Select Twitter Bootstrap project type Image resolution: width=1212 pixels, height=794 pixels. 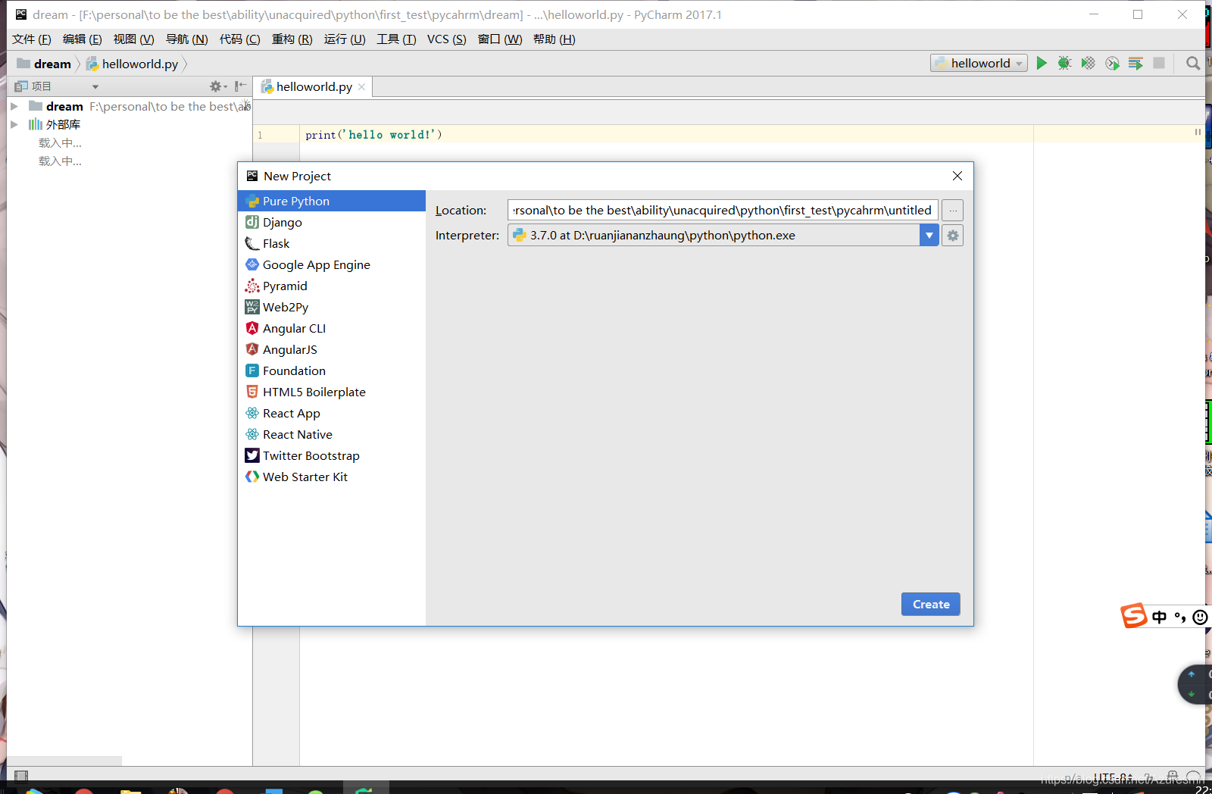click(332, 455)
